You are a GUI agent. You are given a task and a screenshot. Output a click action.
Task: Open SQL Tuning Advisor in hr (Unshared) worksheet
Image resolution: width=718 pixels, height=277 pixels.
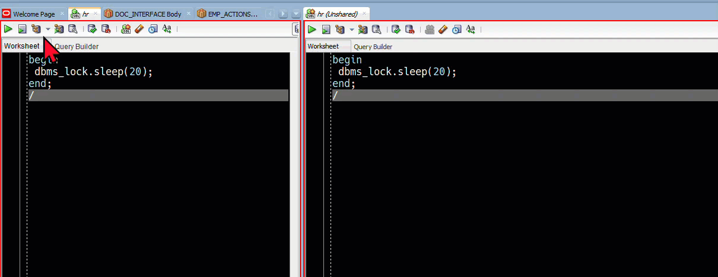tap(376, 29)
